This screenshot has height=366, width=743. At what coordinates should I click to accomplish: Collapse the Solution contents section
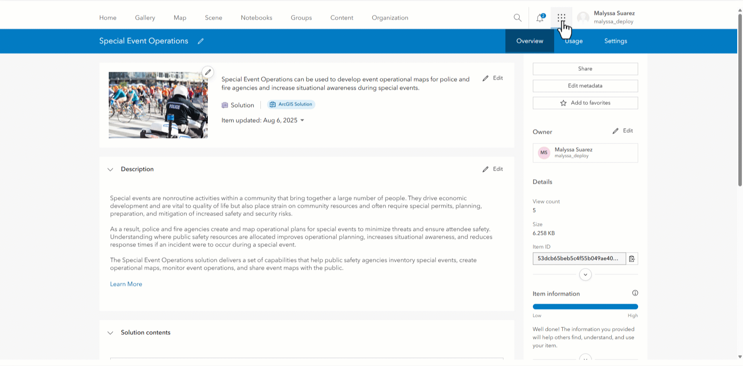pos(110,333)
